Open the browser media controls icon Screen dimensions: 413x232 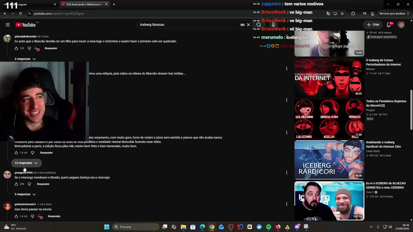(365, 14)
